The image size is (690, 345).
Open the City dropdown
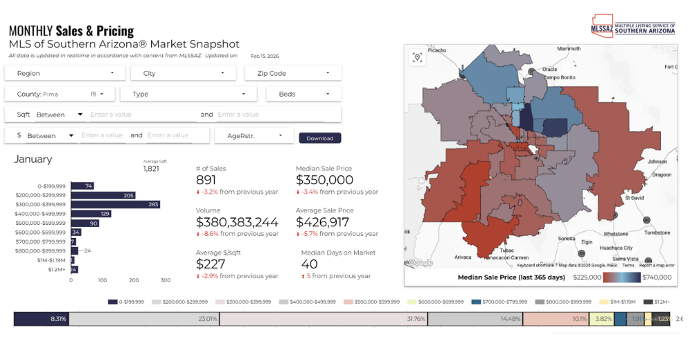(184, 73)
